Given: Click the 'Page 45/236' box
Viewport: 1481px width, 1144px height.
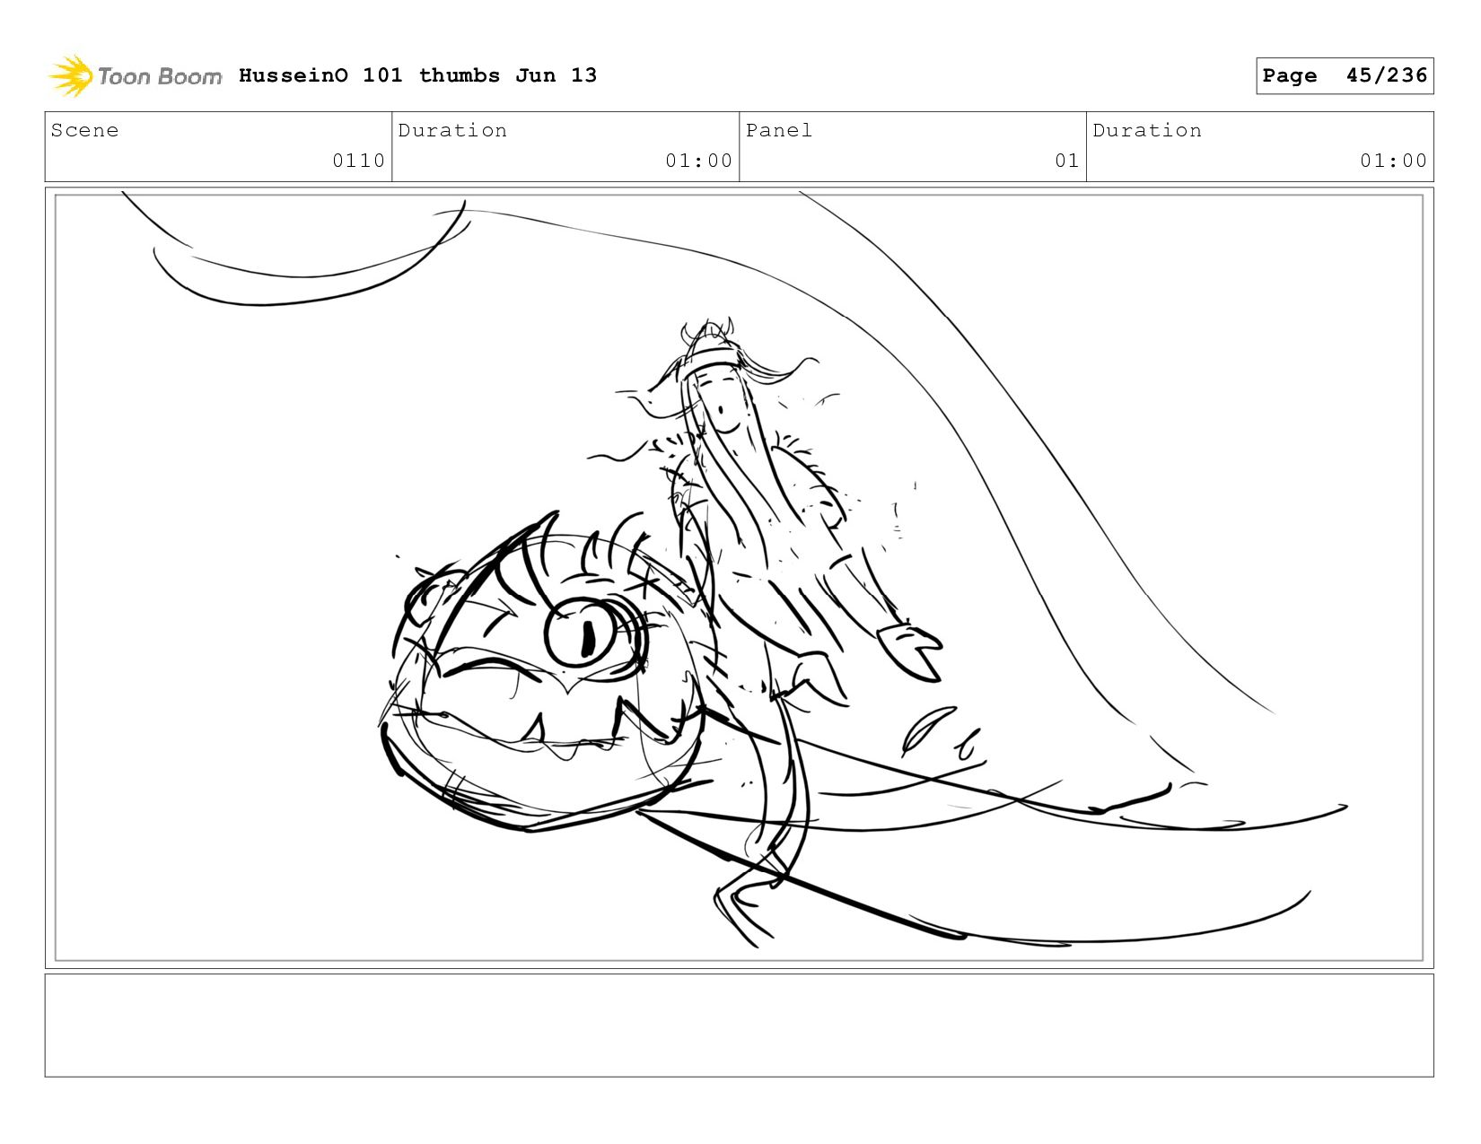Looking at the screenshot, I should 1345,75.
